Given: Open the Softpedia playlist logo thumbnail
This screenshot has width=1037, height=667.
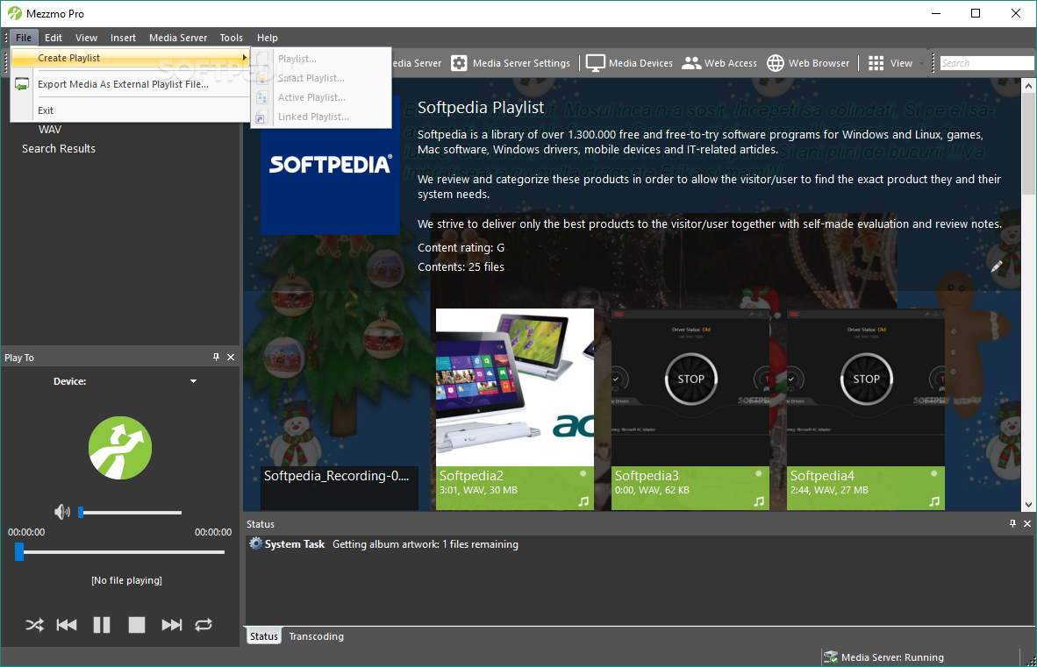Looking at the screenshot, I should 330,165.
